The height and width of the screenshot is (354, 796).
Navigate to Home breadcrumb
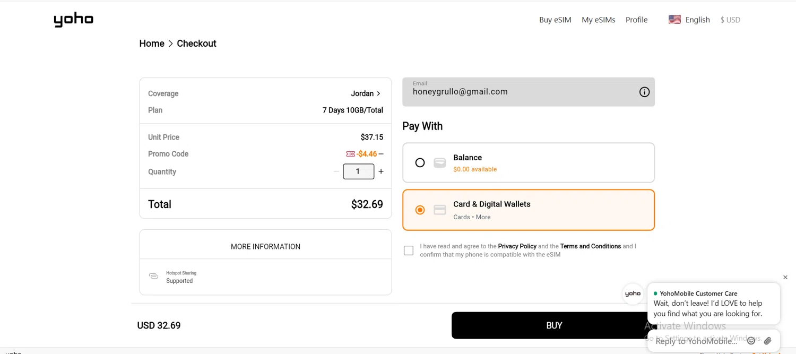(152, 44)
